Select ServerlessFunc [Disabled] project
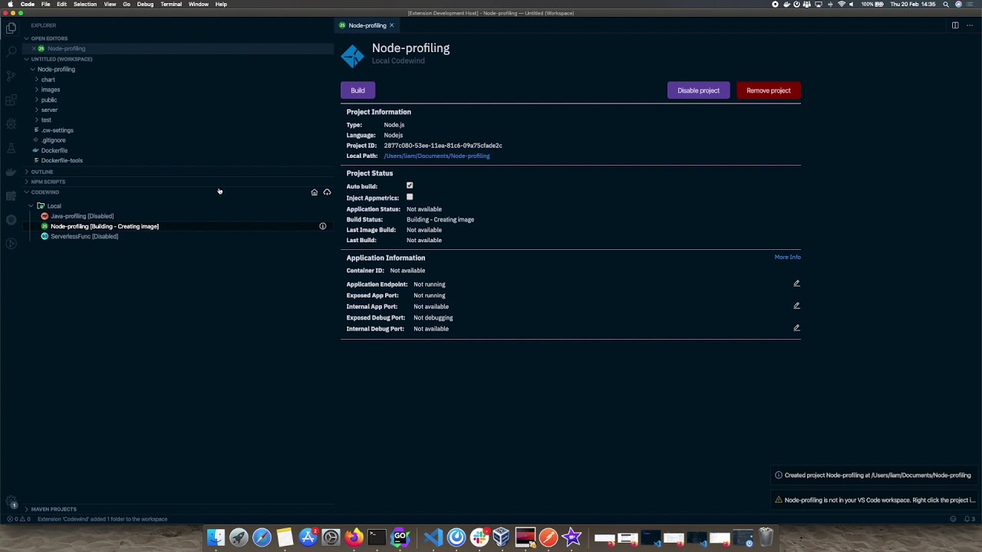This screenshot has width=982, height=552. coord(84,236)
